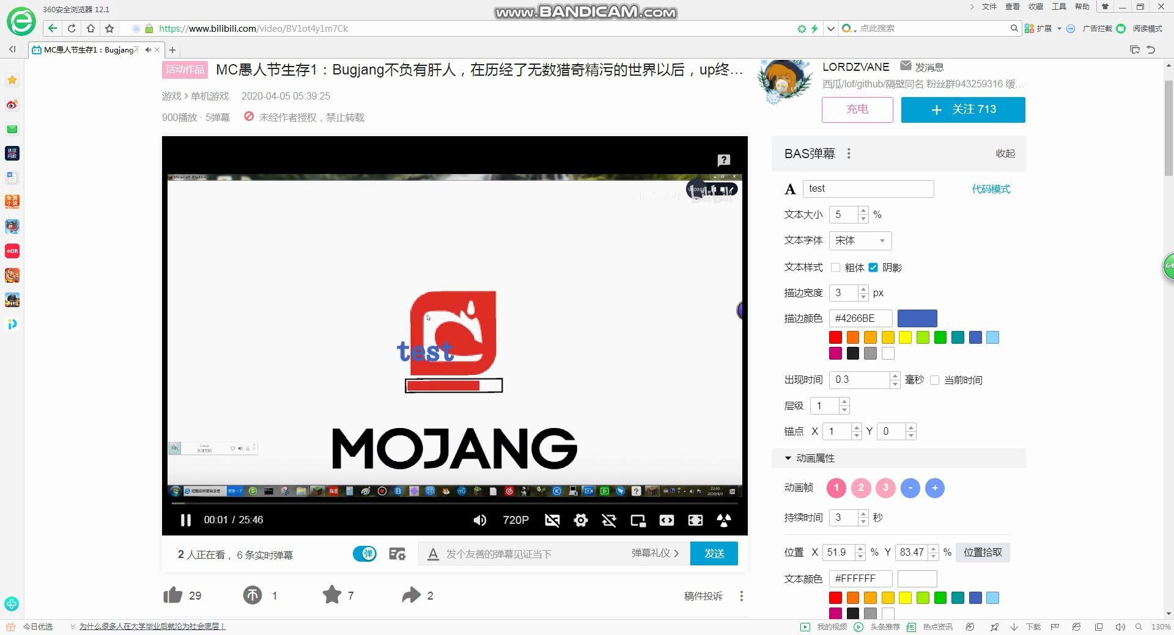Viewport: 1174px width, 635px height.
Task: Enter web fullscreen player mode
Action: [x=695, y=520]
